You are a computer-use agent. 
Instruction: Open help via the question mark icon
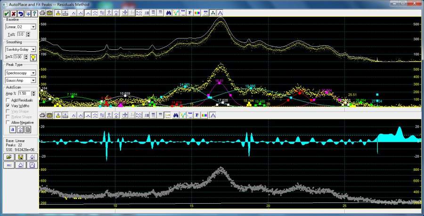click(x=34, y=14)
